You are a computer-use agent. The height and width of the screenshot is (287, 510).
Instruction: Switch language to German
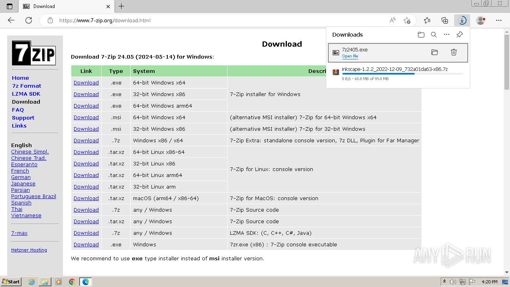pyautogui.click(x=21, y=177)
